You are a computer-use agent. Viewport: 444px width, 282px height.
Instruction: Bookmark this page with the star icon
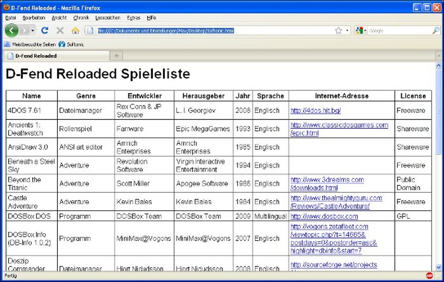[338, 30]
